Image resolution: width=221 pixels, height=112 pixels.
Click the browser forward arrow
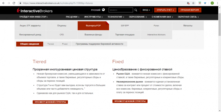9,3
